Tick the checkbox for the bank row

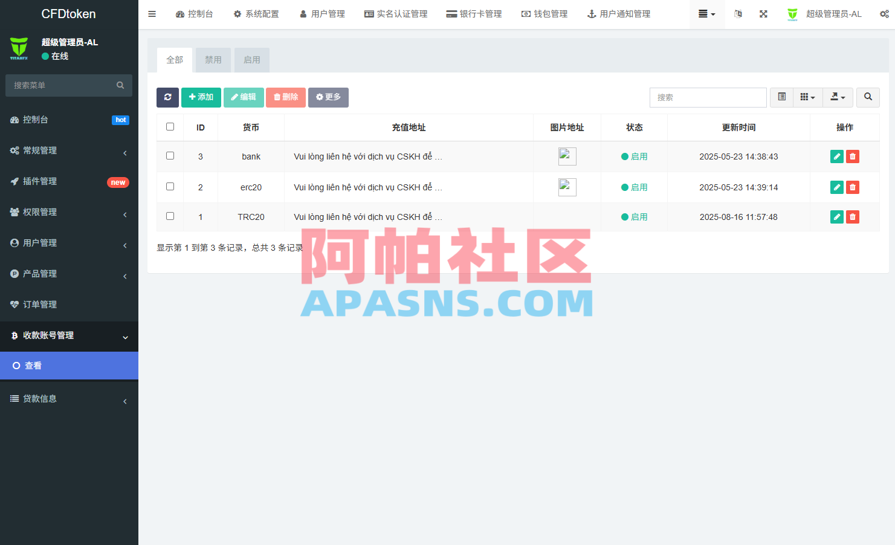pos(170,156)
